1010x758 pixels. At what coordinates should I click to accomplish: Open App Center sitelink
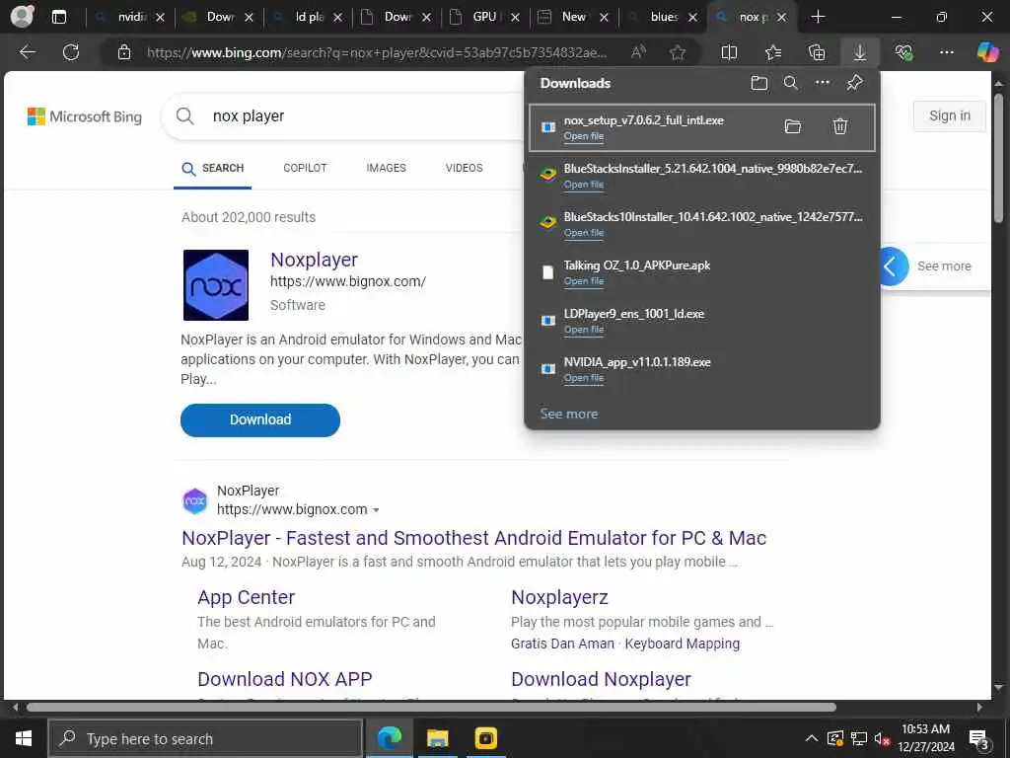coord(246,597)
